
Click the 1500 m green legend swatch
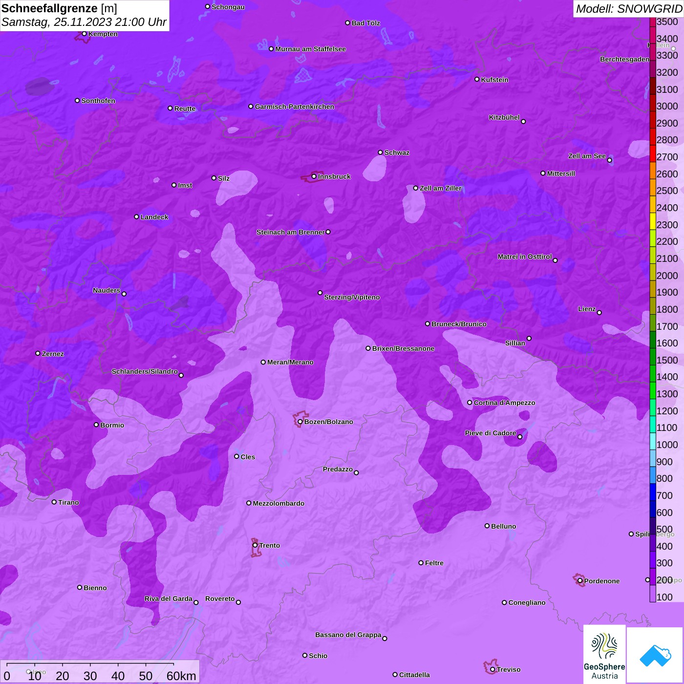point(653,357)
